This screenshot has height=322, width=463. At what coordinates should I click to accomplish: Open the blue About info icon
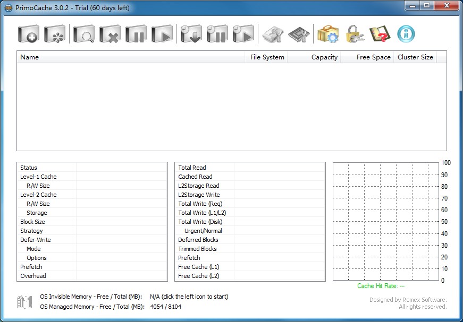406,34
